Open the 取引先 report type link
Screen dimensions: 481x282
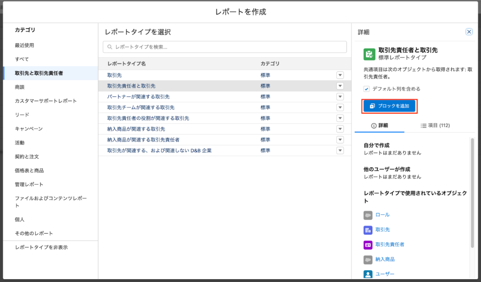point(115,75)
